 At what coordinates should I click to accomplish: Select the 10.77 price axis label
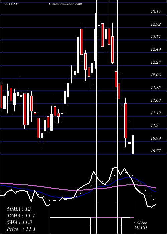pos(156,151)
